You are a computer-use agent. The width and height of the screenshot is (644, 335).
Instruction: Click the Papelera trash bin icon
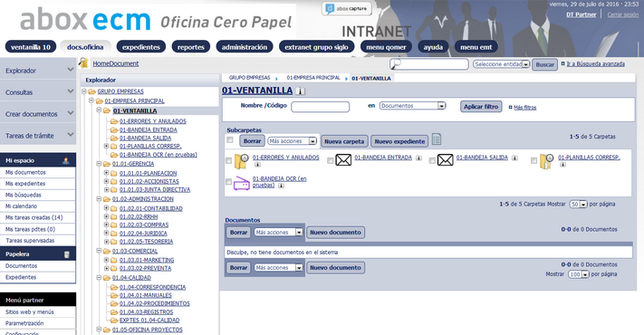(x=66, y=254)
